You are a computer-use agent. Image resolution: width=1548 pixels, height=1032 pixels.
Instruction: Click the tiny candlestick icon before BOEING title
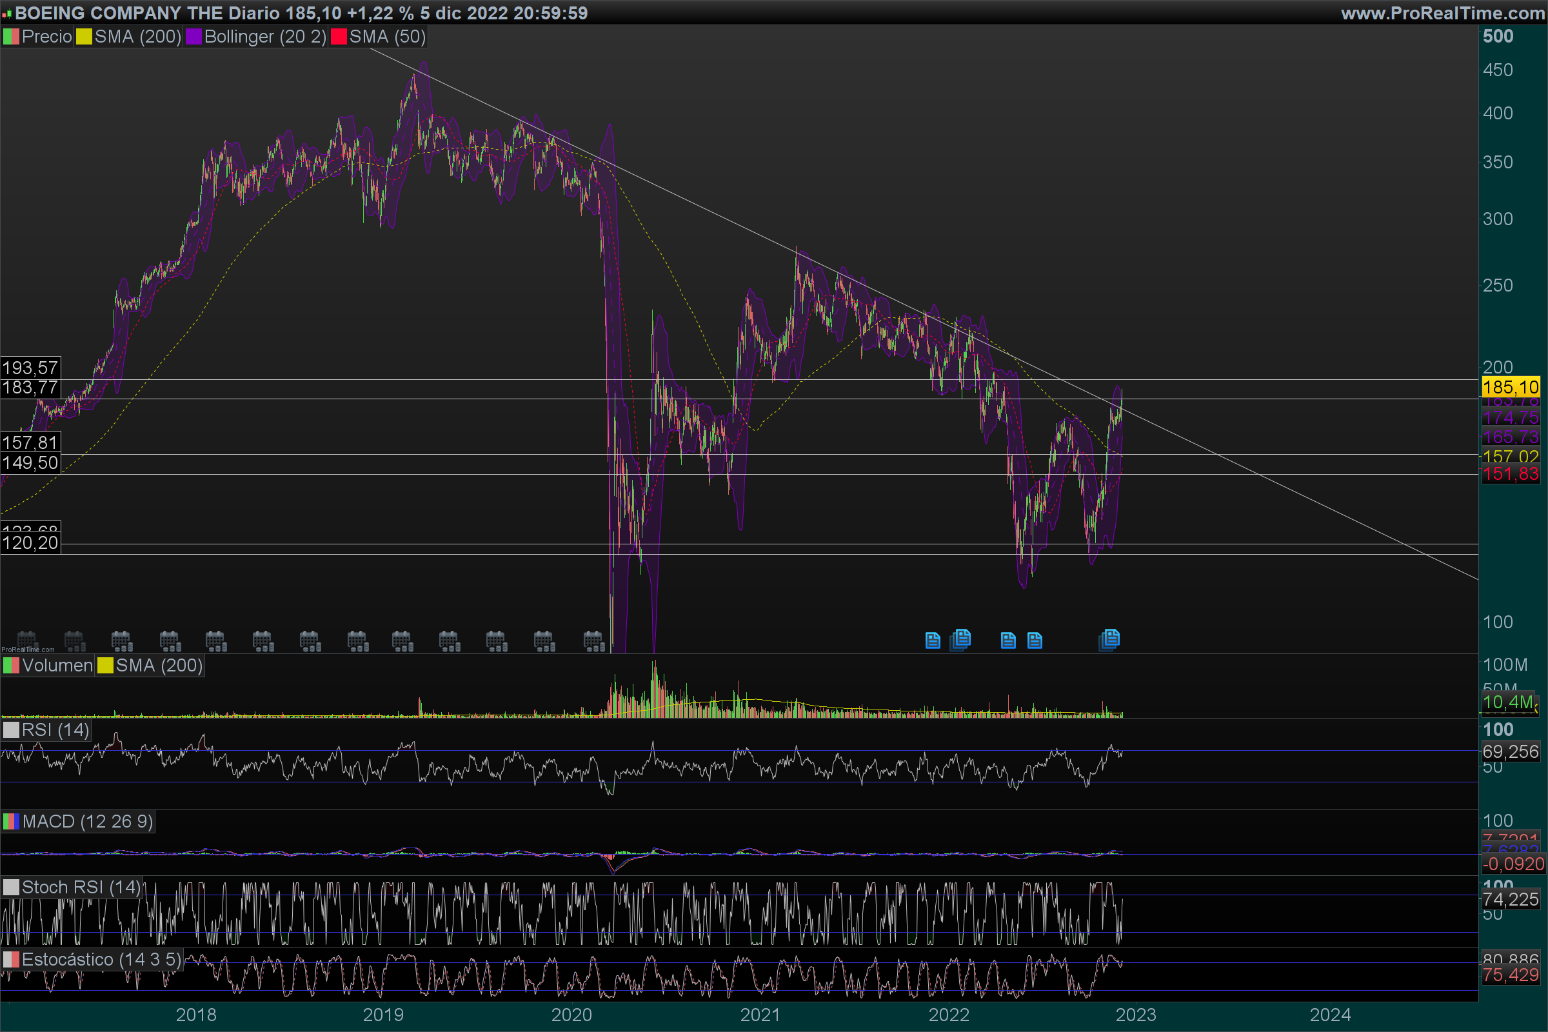[6, 13]
